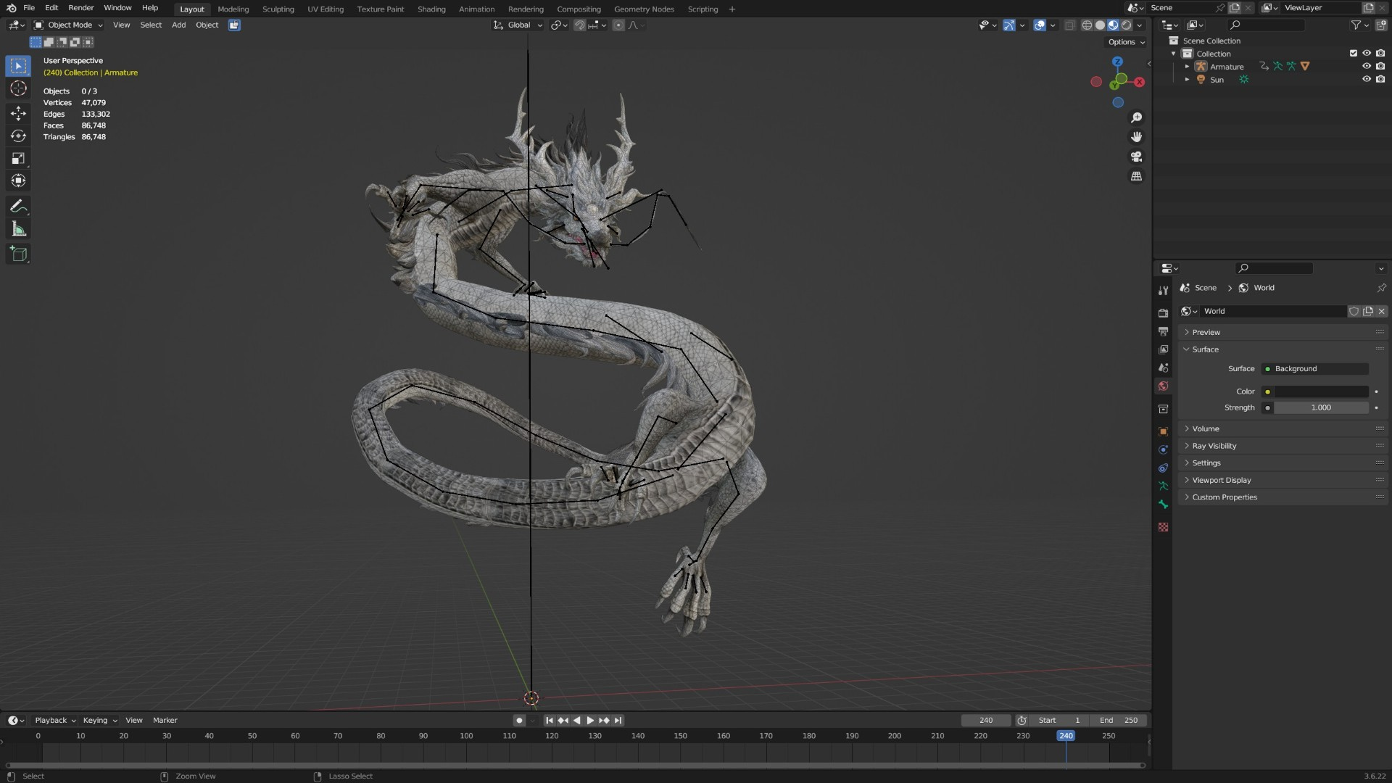Viewport: 1392px width, 783px height.
Task: Uncheck the Collection exclude checkbox
Action: pos(1353,53)
